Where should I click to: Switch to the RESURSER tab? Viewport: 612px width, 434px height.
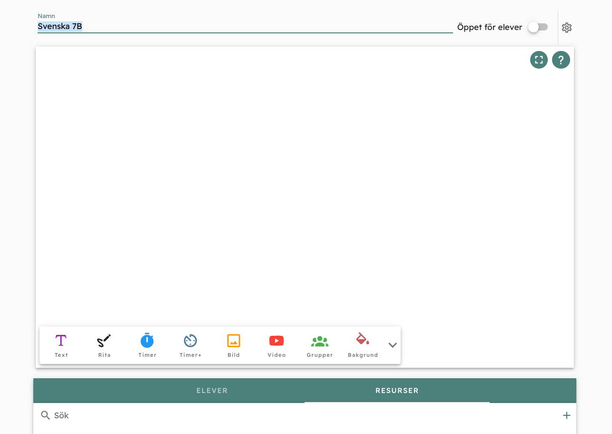(x=397, y=391)
